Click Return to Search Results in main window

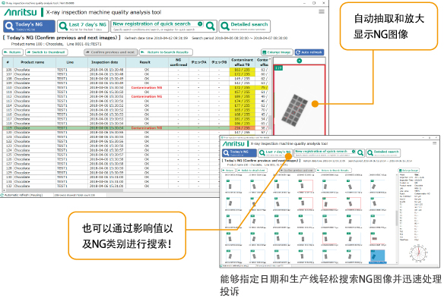pyautogui.click(x=166, y=52)
